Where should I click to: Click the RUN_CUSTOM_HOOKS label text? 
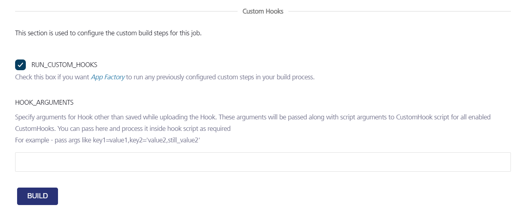click(x=64, y=65)
